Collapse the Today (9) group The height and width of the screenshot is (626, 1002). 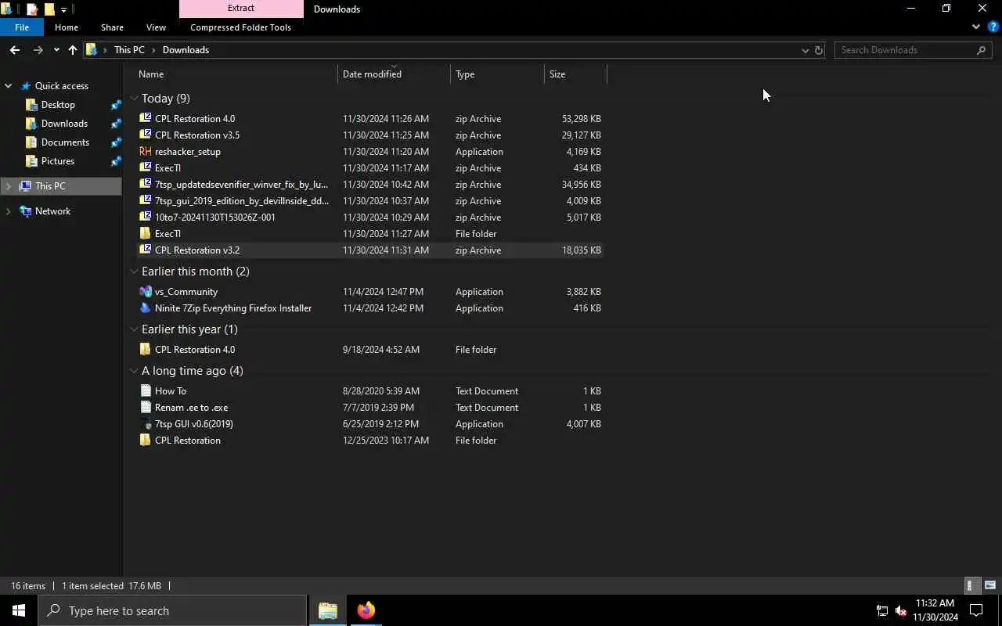[134, 98]
